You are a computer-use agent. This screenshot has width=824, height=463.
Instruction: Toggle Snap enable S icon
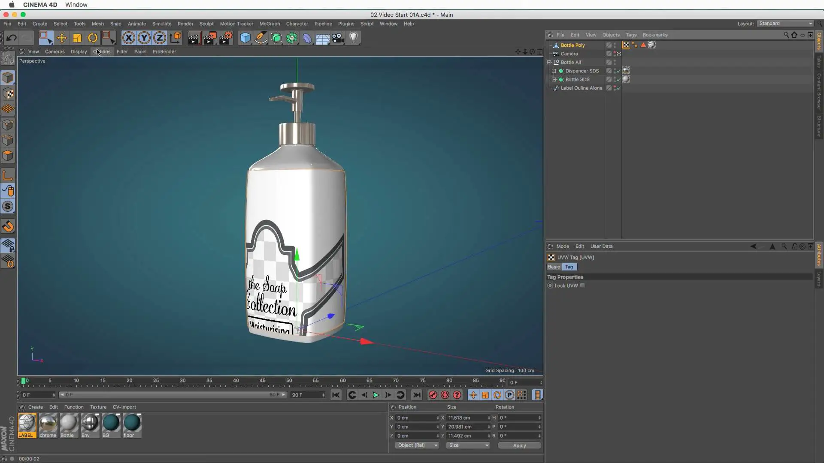click(x=8, y=207)
